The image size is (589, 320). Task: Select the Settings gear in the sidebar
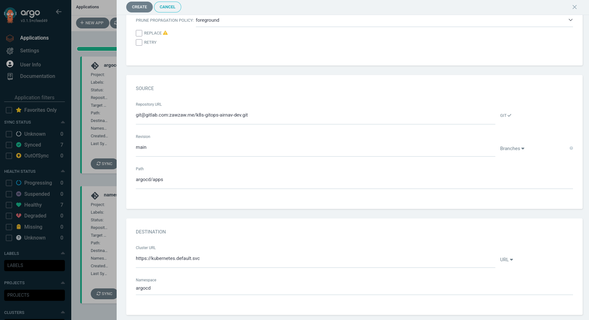10,50
